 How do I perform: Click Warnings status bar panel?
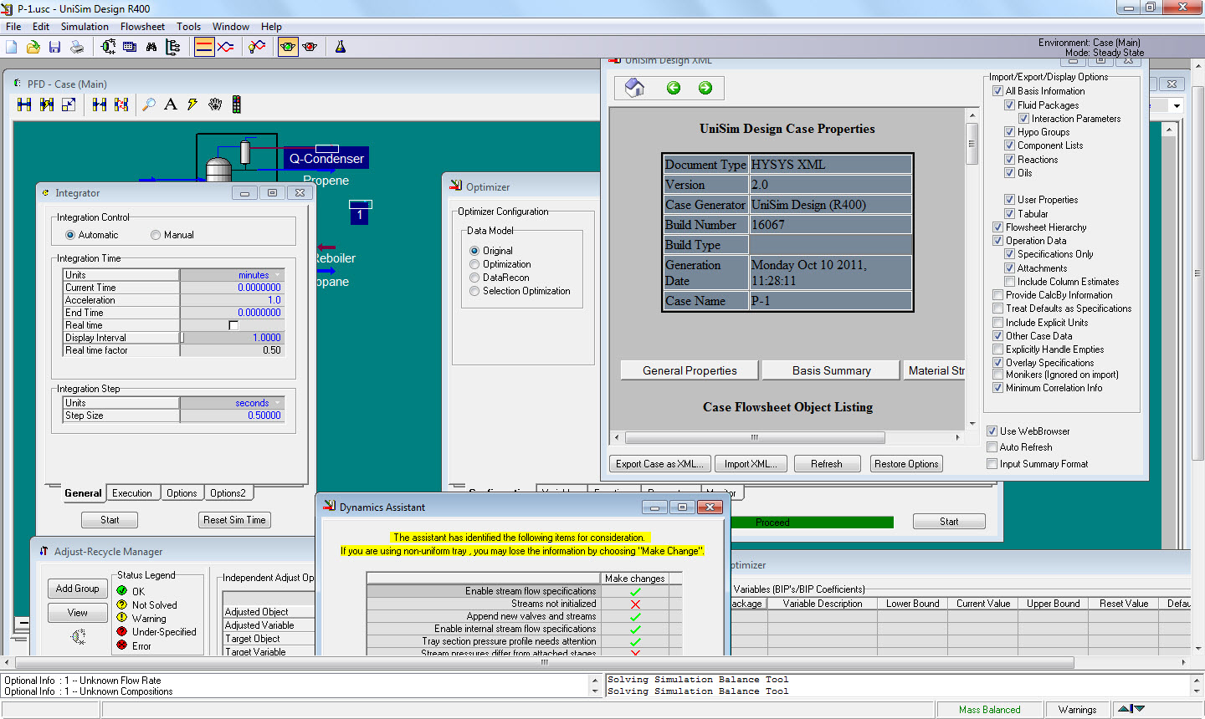point(1077,710)
